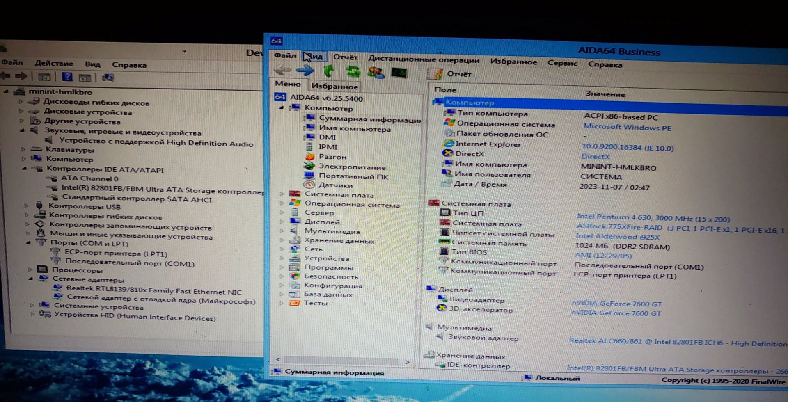The height and width of the screenshot is (402, 788).
Task: Click the green Up arrow toolbar icon
Action: pyautogui.click(x=328, y=71)
